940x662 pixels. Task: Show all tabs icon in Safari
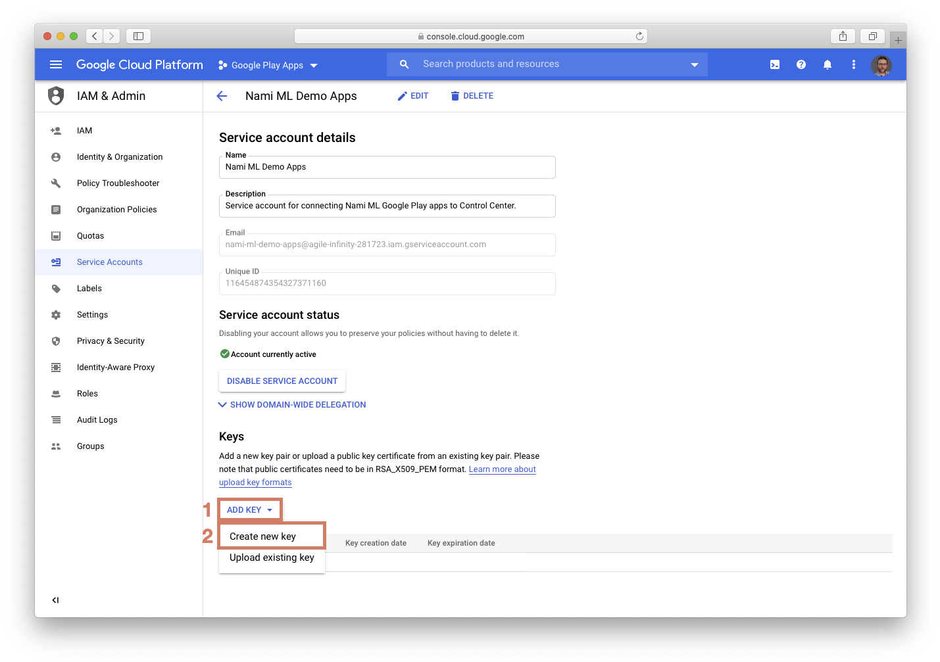point(873,36)
